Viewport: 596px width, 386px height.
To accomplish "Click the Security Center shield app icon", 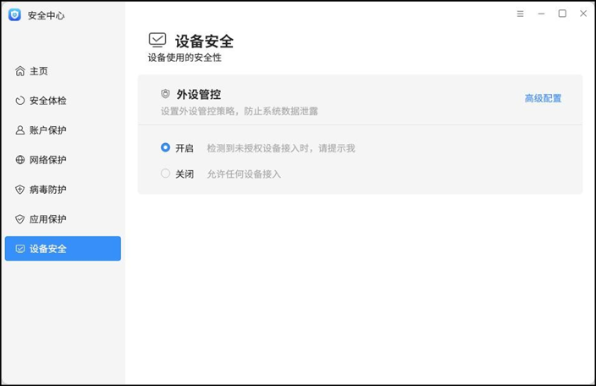I will click(14, 15).
